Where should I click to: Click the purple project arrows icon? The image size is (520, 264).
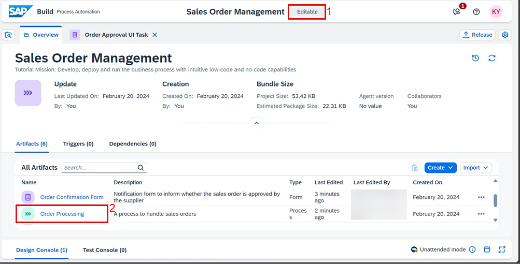(28, 93)
